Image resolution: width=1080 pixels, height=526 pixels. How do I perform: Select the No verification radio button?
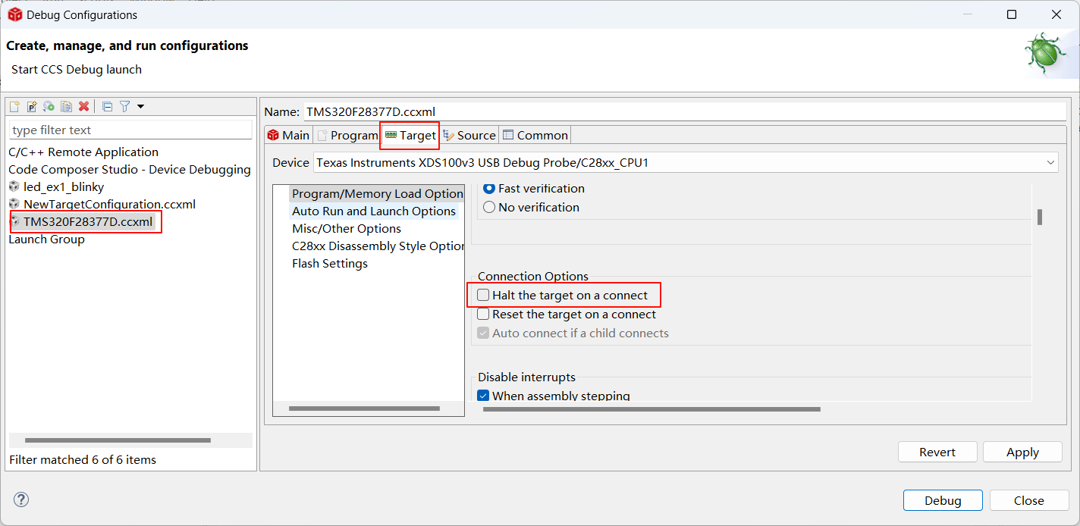tap(489, 207)
